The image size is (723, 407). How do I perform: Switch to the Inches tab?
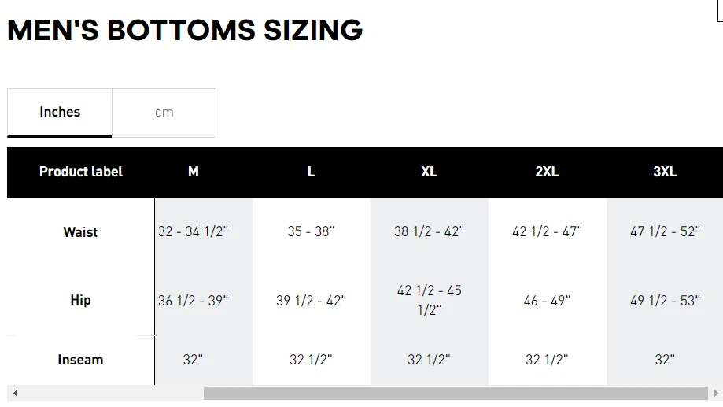60,113
